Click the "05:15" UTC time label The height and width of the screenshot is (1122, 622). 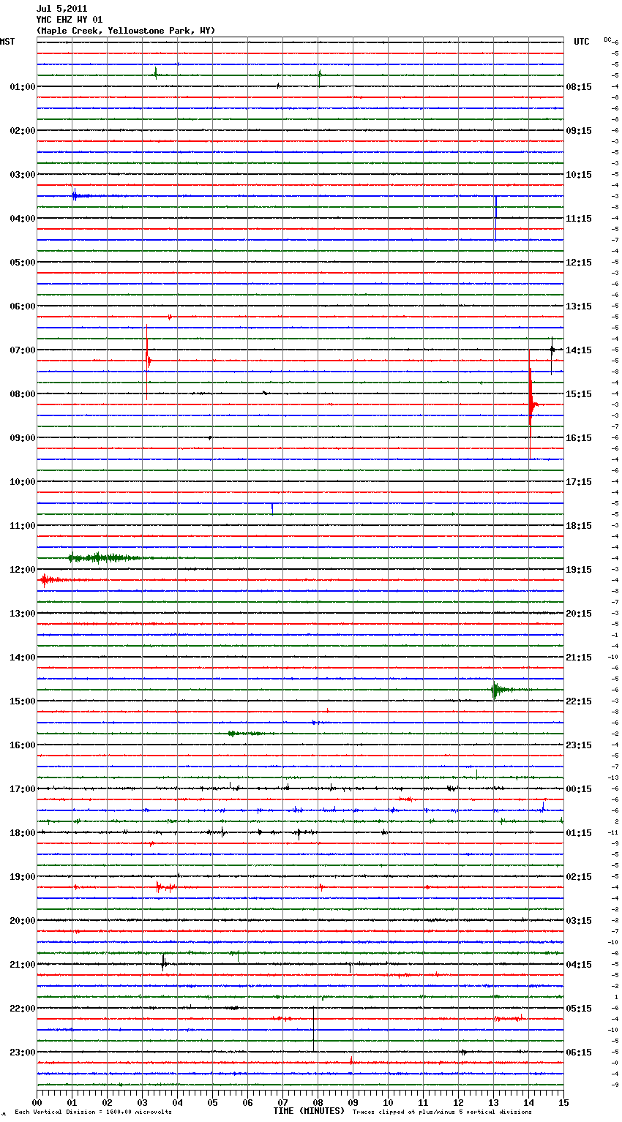pos(579,1009)
